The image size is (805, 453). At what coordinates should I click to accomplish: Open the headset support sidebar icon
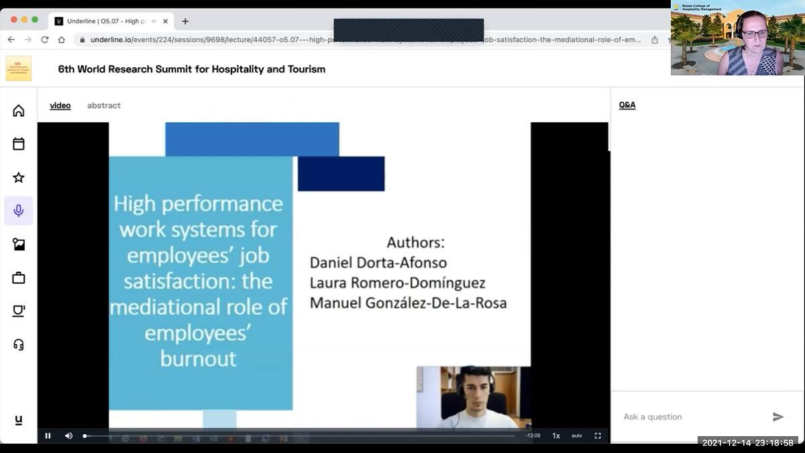(19, 344)
